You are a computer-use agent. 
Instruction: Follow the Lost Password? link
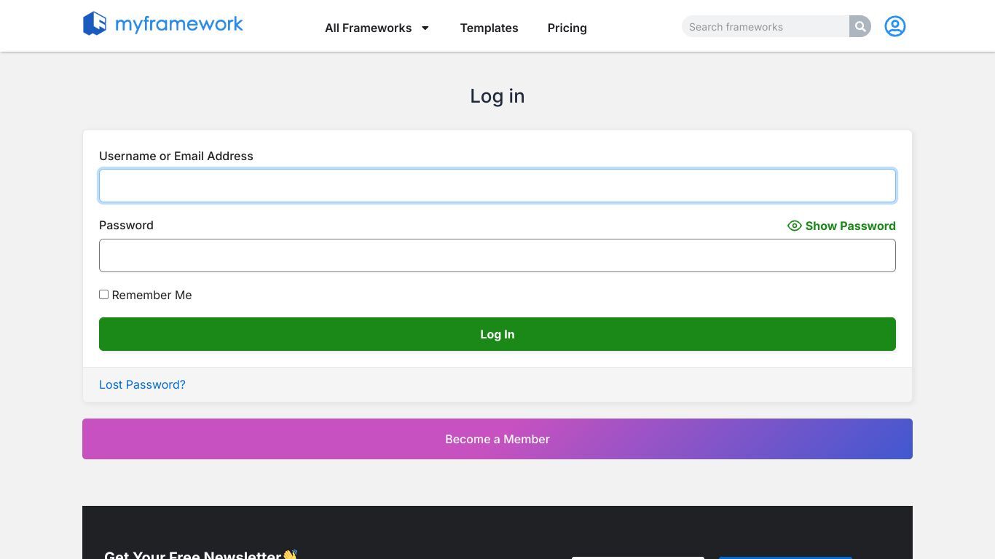142,384
